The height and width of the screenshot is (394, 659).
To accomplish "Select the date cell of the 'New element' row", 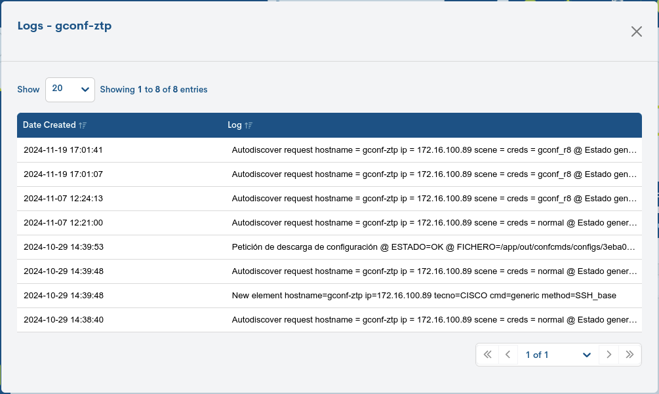I will coord(64,295).
